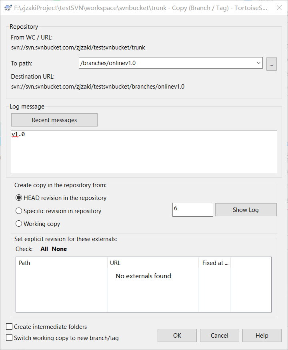This screenshot has width=288, height=350.
Task: Click the URL column header
Action: pyautogui.click(x=153, y=263)
